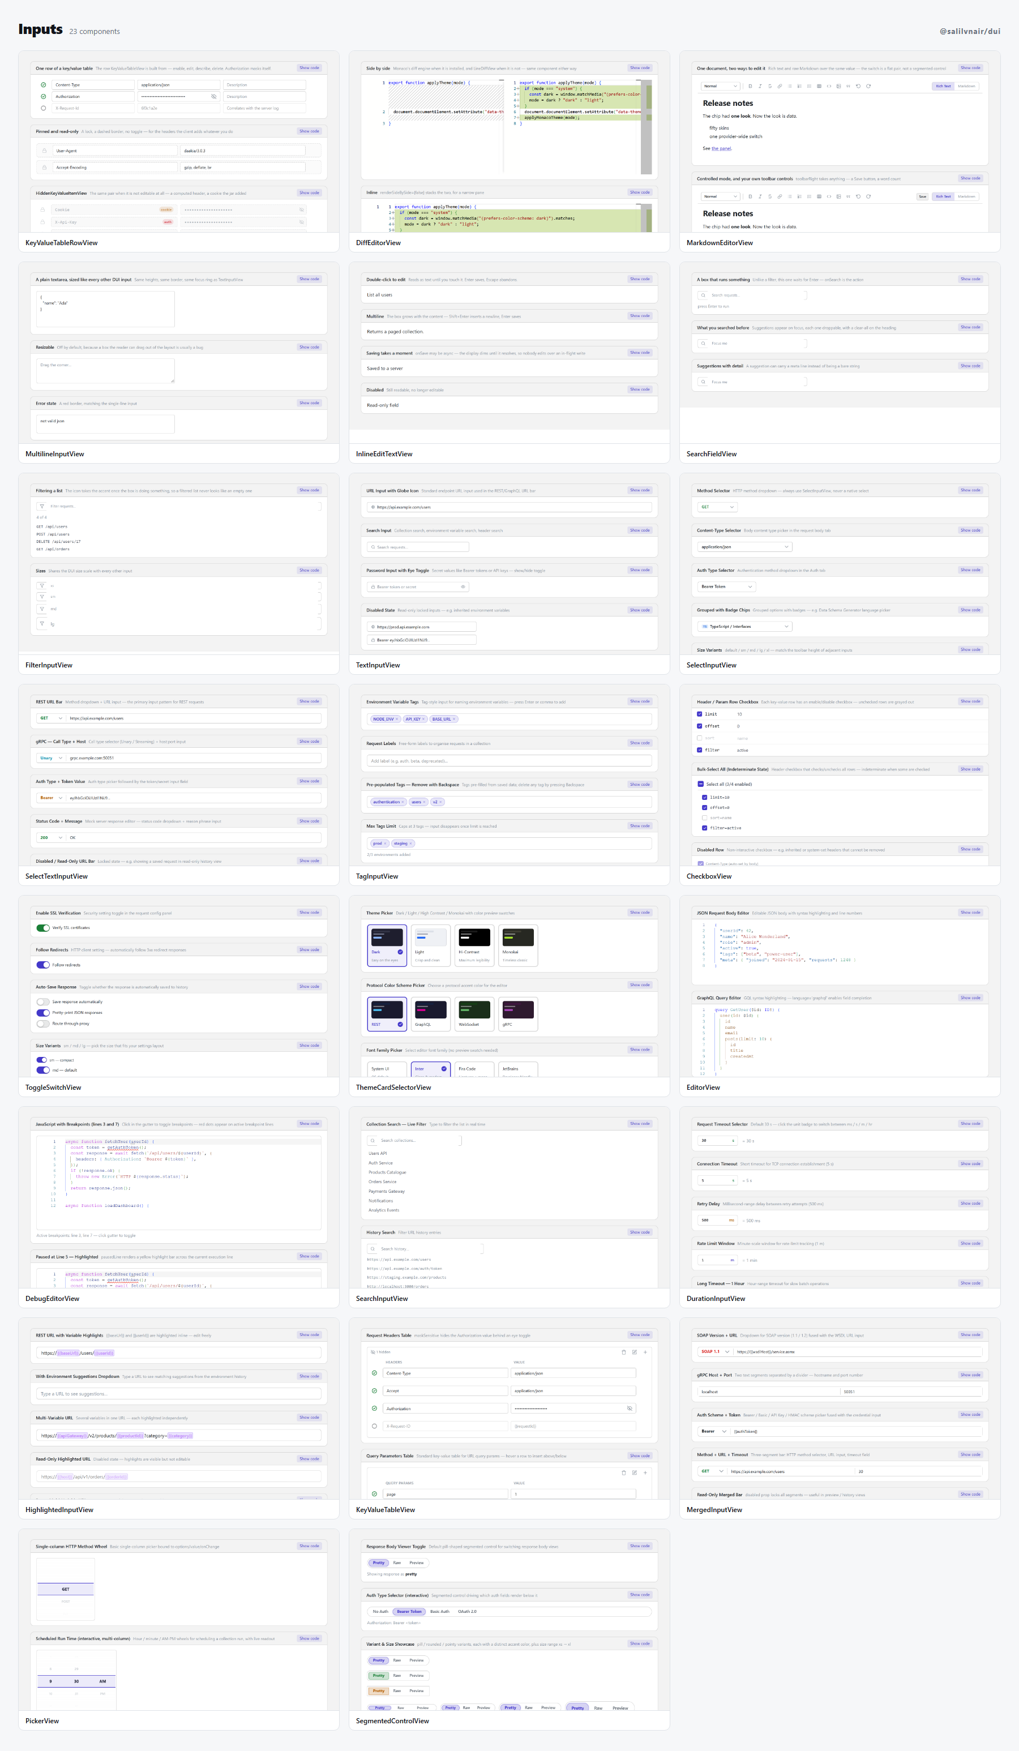This screenshot has width=1019, height=1751.
Task: Click undo icon in 'Controlled mode' editor toolbar
Action: point(859,196)
